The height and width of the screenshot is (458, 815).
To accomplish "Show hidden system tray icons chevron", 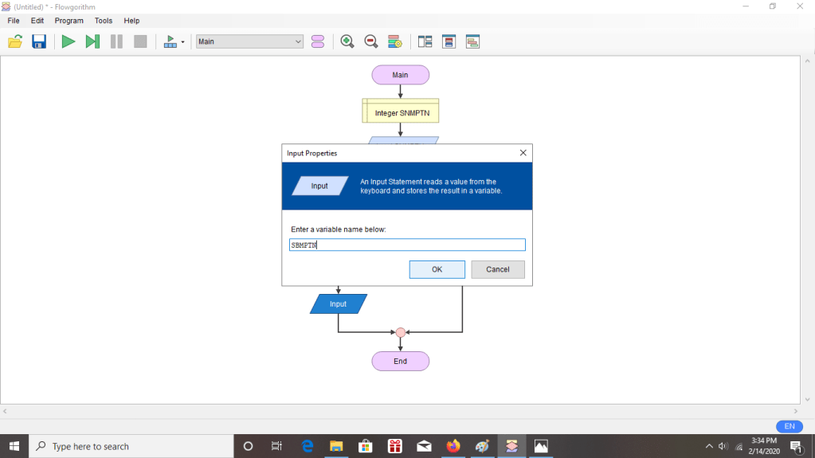I will pos(709,446).
